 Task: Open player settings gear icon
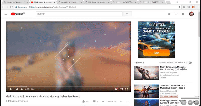116,89
